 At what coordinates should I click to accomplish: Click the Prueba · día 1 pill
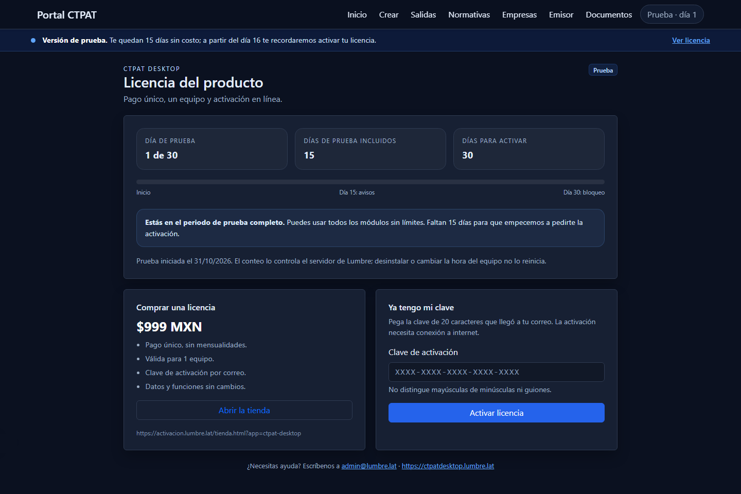672,14
